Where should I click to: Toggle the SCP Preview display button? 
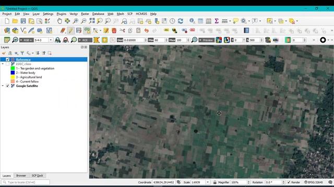click(x=207, y=40)
